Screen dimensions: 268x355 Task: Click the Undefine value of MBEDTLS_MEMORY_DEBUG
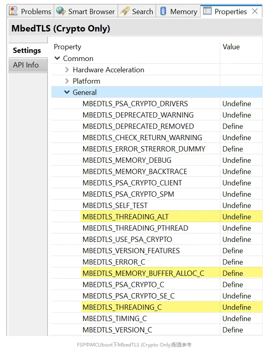(x=237, y=160)
